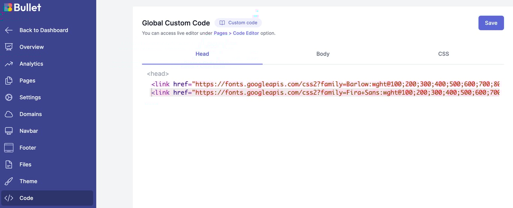The width and height of the screenshot is (513, 208).
Task: Click the Analytics trend line icon
Action: (9, 64)
